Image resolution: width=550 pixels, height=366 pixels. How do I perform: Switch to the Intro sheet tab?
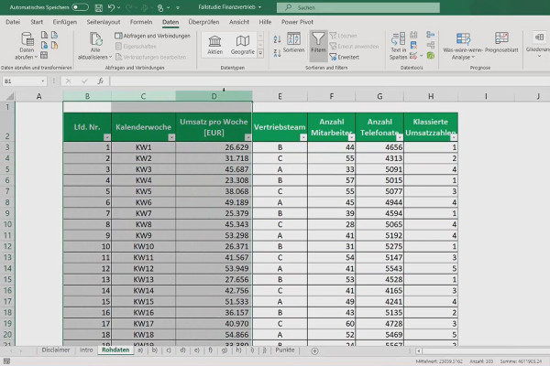[x=86, y=350]
